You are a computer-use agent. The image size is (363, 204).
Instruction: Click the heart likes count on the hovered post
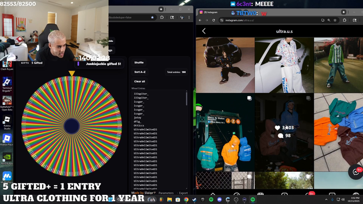point(284,127)
